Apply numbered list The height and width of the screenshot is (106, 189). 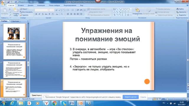pos(73,10)
